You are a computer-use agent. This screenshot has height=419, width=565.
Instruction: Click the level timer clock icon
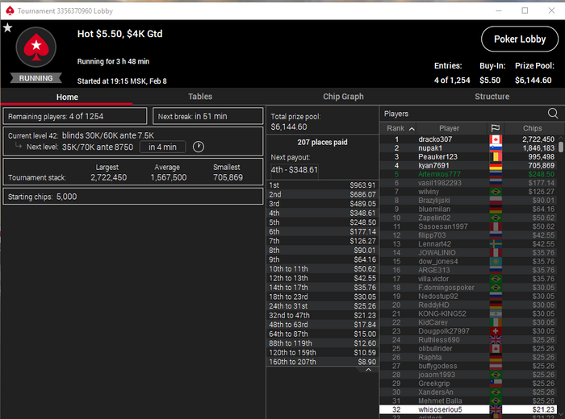point(199,147)
